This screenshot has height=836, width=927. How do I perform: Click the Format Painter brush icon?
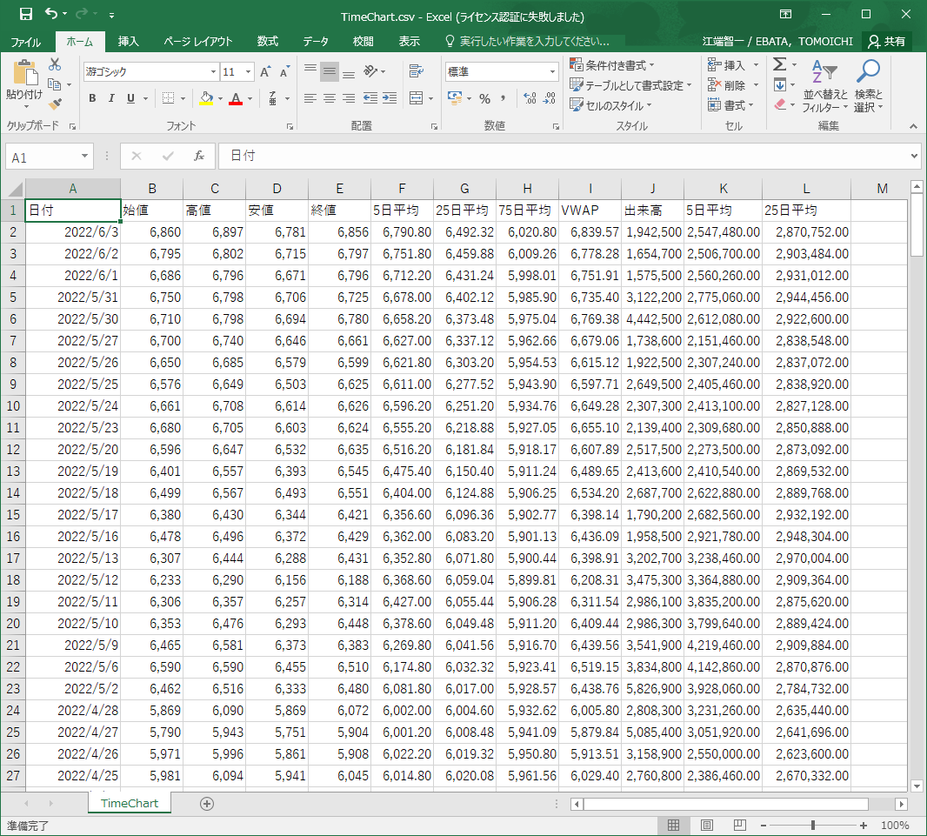[56, 104]
